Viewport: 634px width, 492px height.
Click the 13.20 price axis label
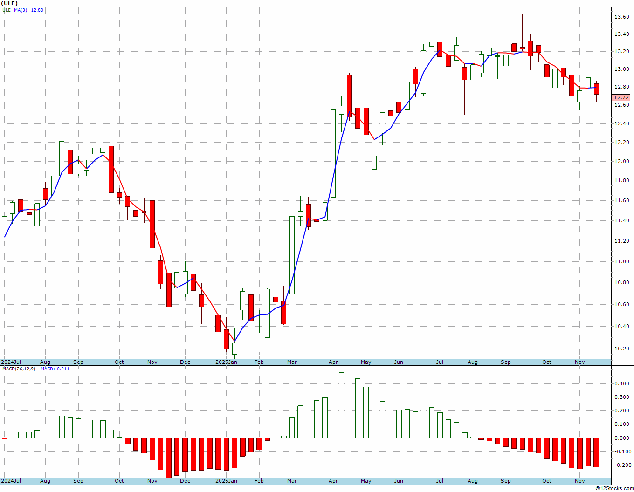tap(622, 51)
